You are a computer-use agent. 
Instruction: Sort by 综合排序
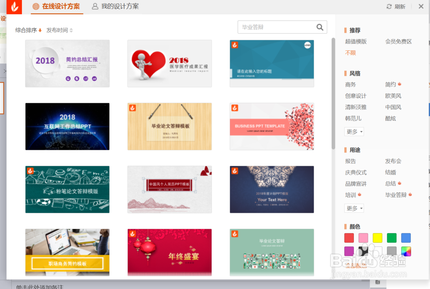click(28, 30)
